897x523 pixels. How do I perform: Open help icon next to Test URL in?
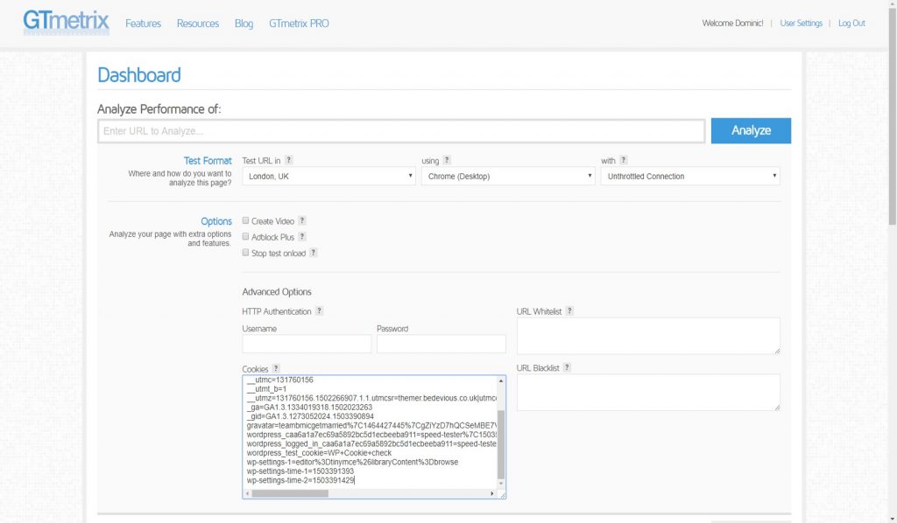(x=289, y=160)
